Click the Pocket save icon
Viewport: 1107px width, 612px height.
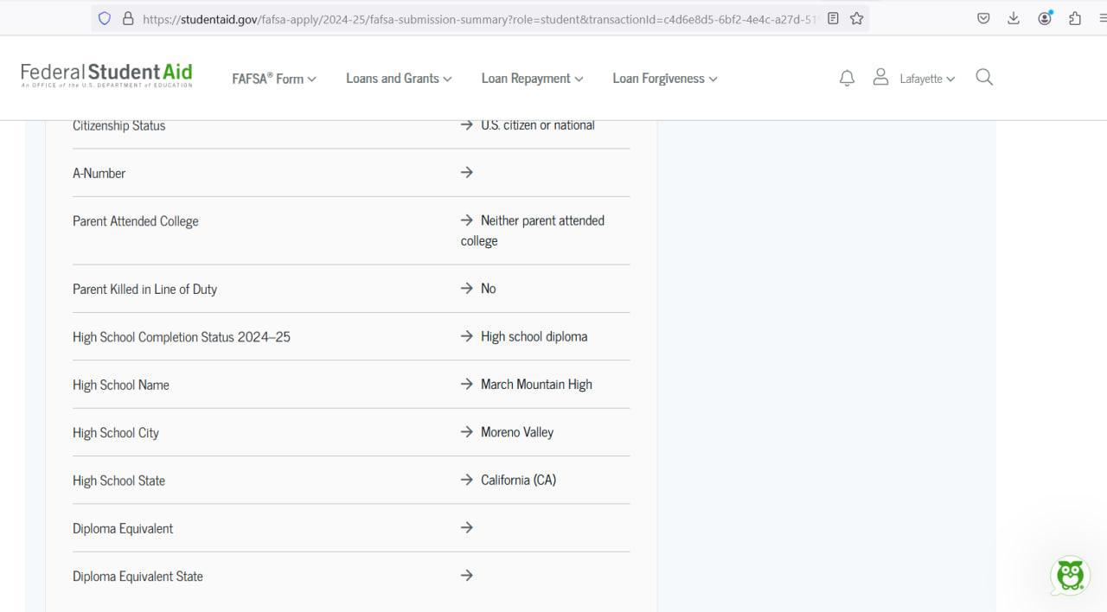coord(983,18)
